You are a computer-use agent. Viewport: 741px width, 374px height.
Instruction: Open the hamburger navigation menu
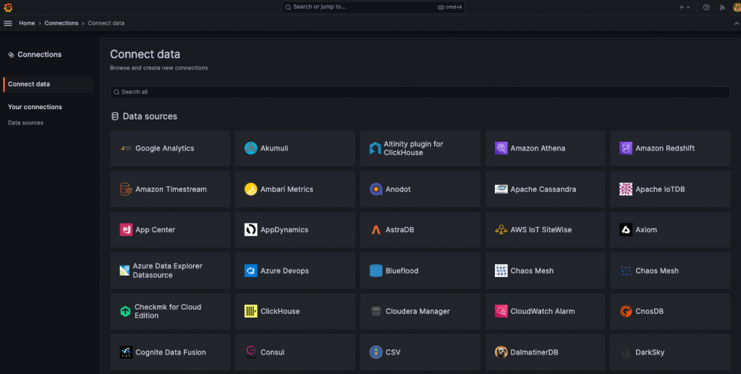(8, 23)
